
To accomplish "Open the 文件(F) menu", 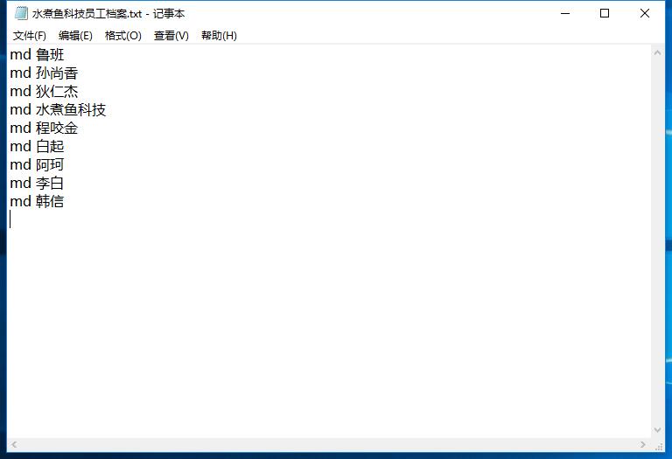I will pos(30,36).
